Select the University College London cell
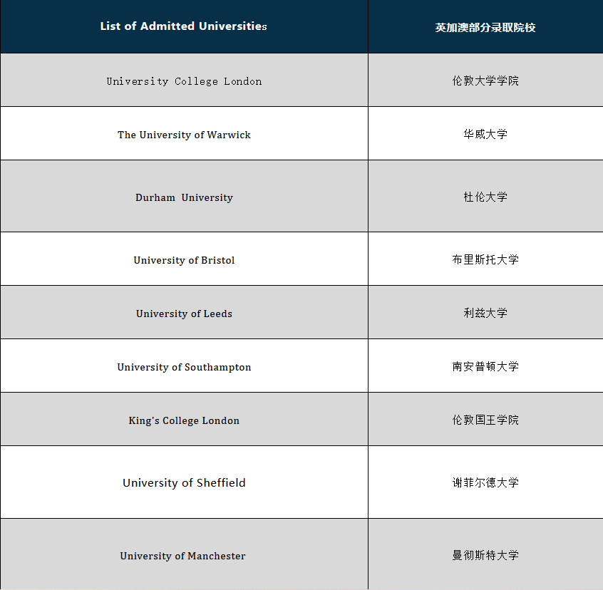The image size is (603, 590). (x=184, y=81)
